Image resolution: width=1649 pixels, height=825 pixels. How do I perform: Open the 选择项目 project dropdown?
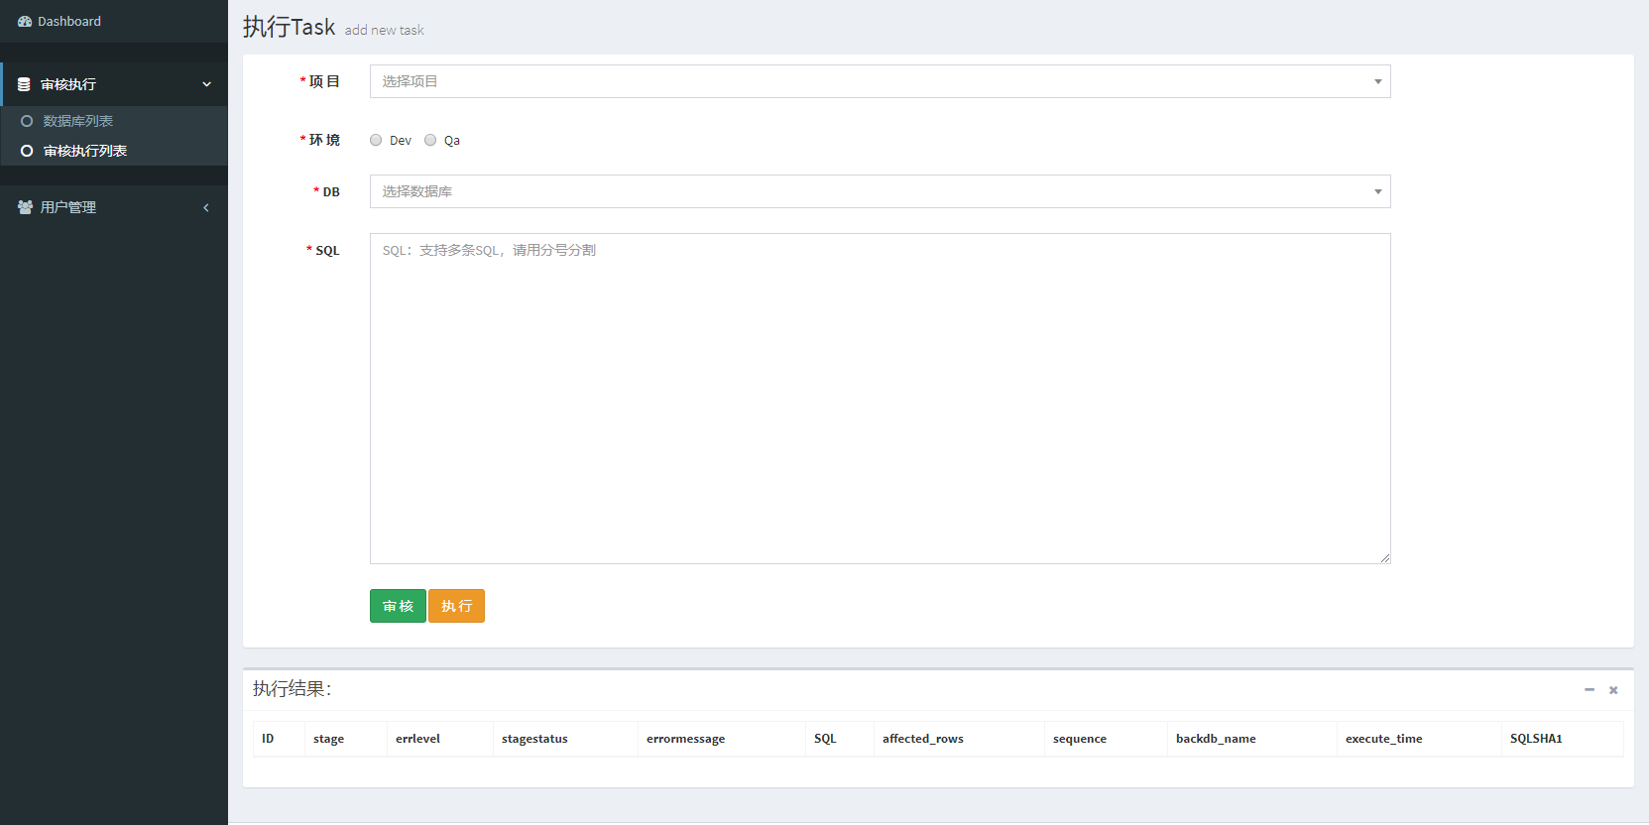click(x=880, y=81)
